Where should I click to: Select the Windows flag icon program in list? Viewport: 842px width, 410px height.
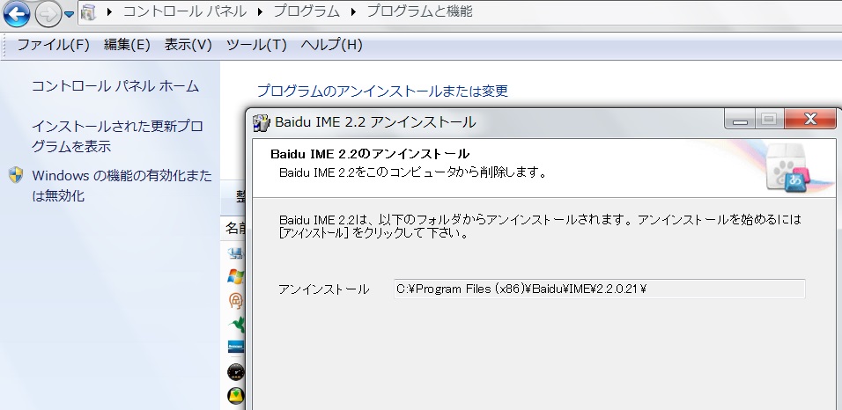[x=235, y=277]
